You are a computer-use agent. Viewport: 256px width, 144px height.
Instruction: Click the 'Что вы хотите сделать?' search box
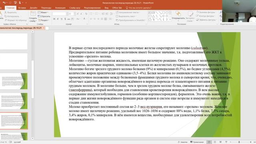pos(138,8)
